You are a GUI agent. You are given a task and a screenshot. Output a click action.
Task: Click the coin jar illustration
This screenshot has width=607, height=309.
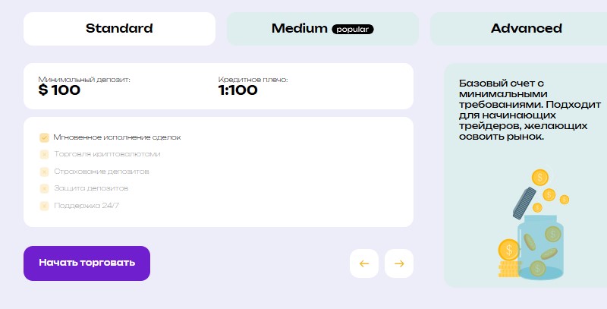(533, 224)
